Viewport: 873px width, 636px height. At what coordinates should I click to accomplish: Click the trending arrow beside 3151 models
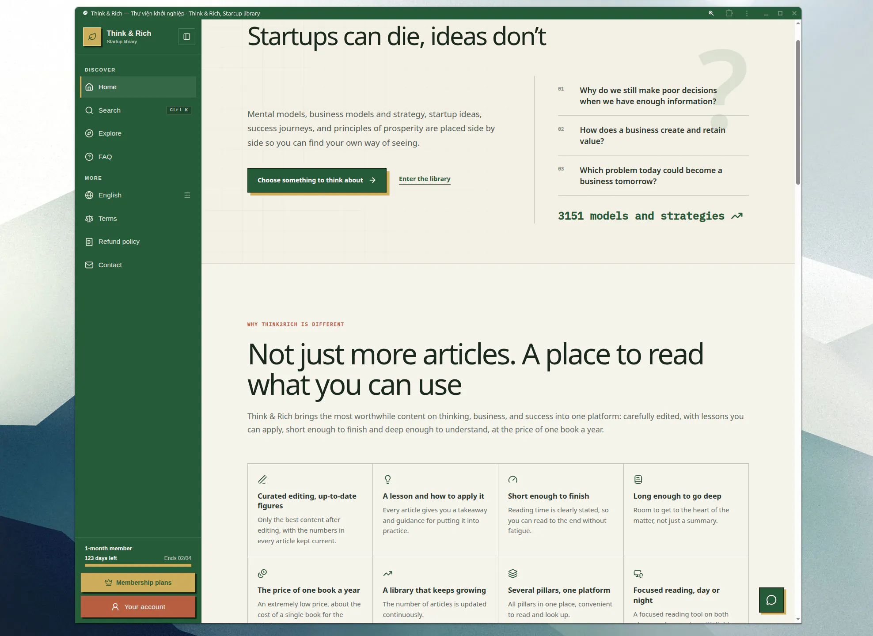(x=737, y=216)
